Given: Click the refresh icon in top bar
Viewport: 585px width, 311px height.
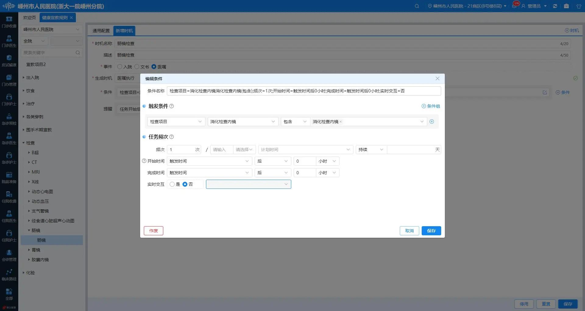Looking at the screenshot, I should (555, 6).
